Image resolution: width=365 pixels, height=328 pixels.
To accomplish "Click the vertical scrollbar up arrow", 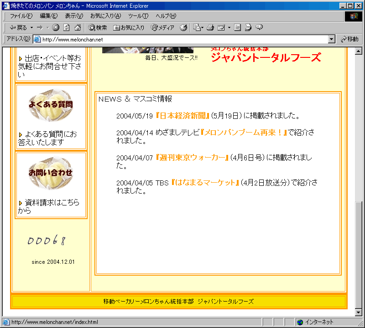I will tap(359, 51).
